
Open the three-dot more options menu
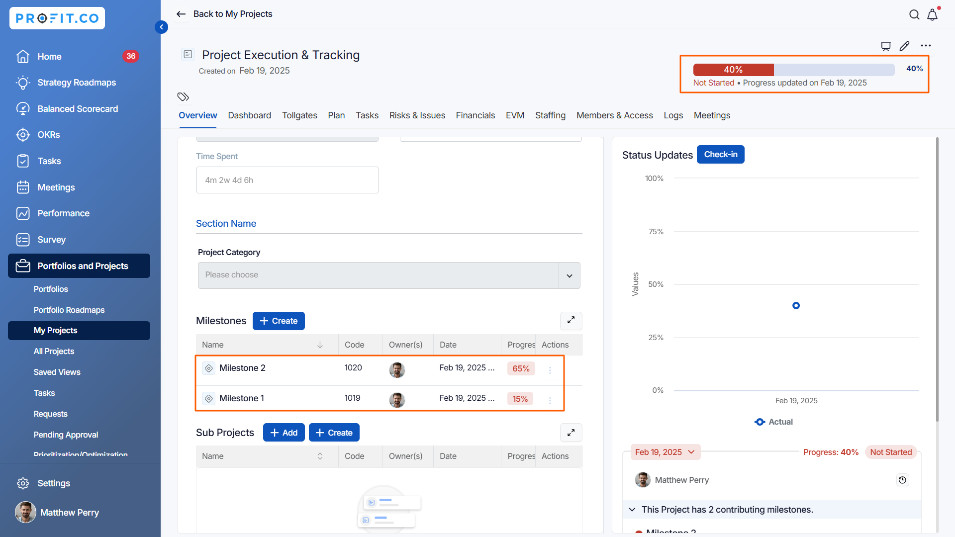(x=926, y=46)
